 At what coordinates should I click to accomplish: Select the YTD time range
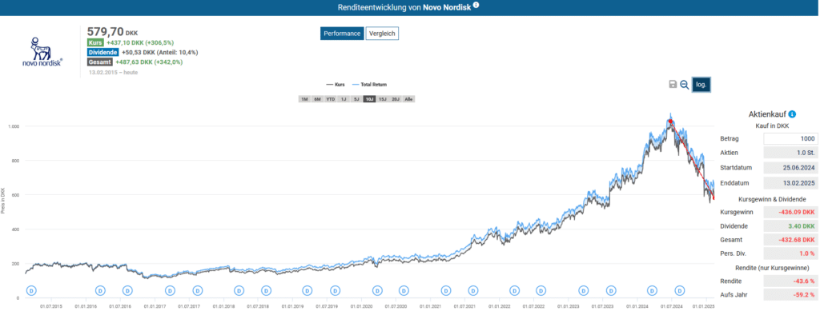[x=331, y=99]
